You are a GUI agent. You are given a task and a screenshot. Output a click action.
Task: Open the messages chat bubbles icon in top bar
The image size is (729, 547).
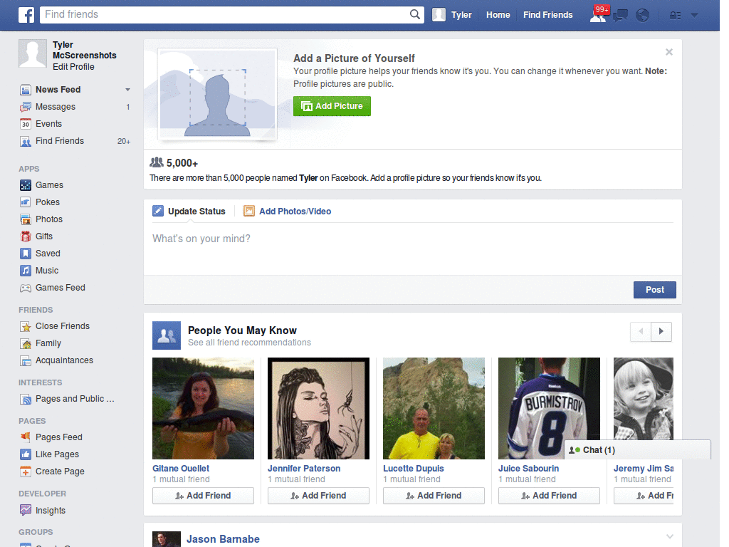point(620,16)
